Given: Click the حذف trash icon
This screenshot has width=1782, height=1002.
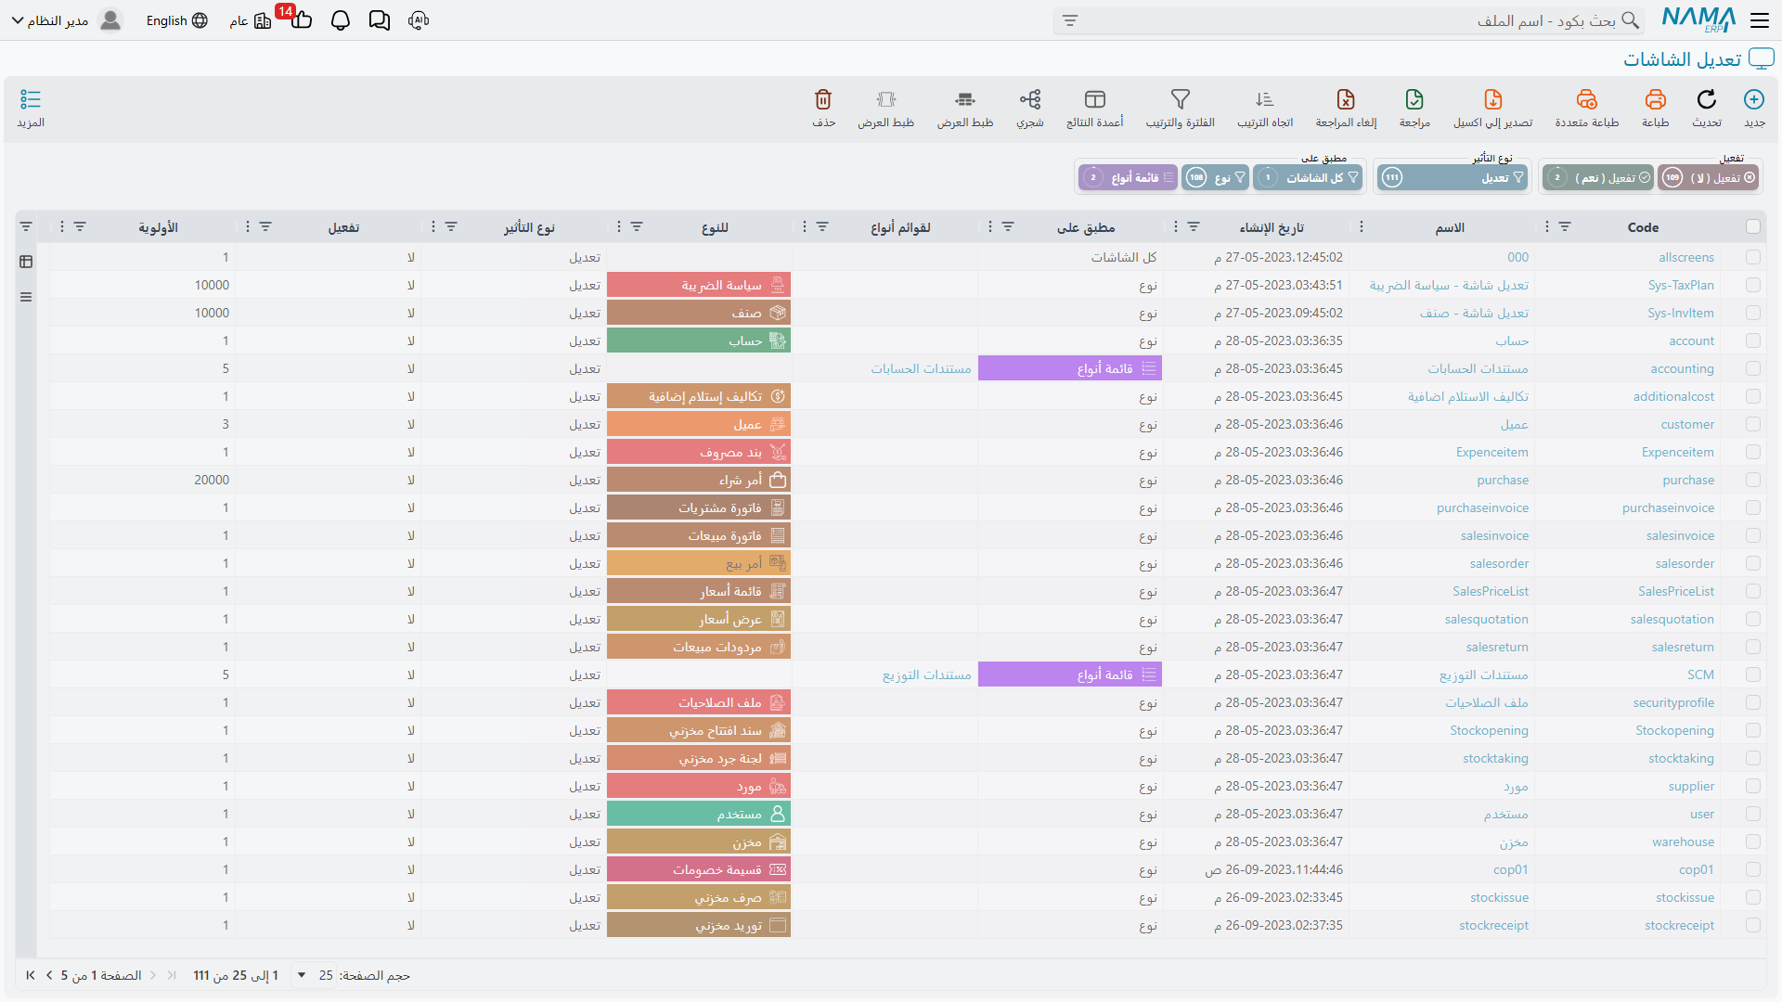Looking at the screenshot, I should point(823,99).
